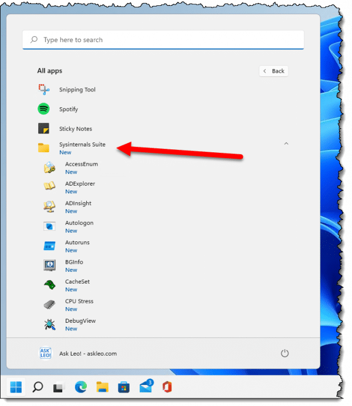Open Task View on the taskbar
The width and height of the screenshot is (352, 406).
(59, 387)
